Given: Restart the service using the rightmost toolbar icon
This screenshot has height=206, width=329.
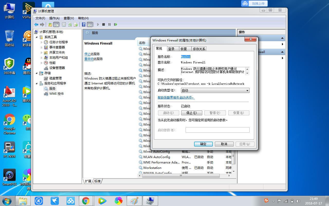Looking at the screenshot, I should point(115,24).
